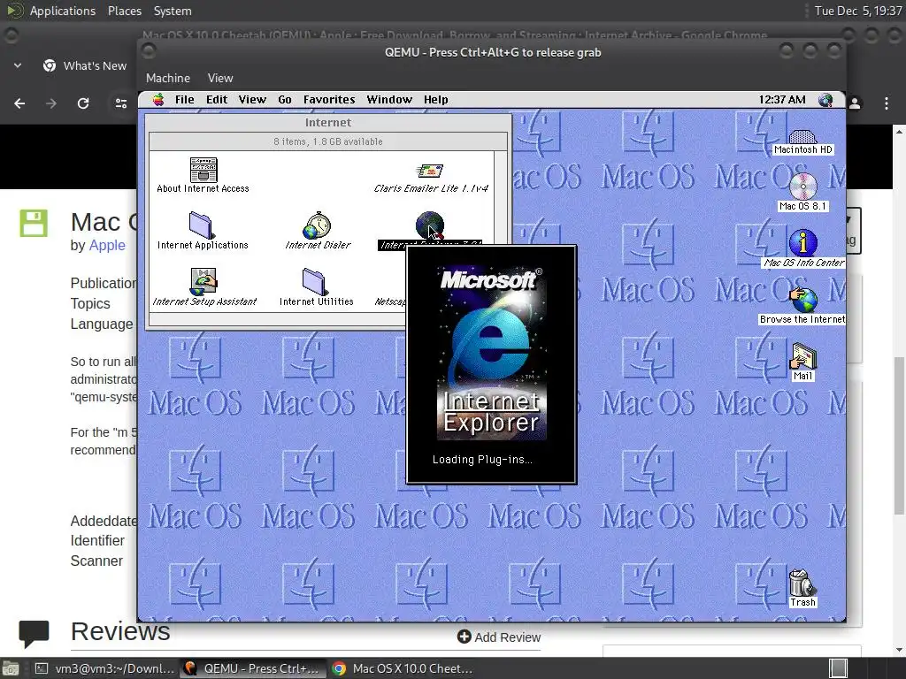Open the Mac OS View menu
The height and width of the screenshot is (679, 906).
(252, 99)
